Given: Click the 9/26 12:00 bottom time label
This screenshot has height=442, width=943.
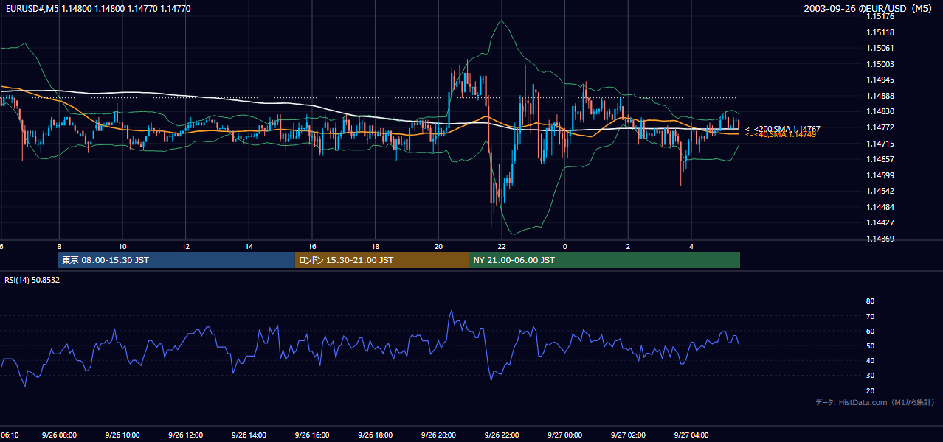Looking at the screenshot, I should [185, 435].
